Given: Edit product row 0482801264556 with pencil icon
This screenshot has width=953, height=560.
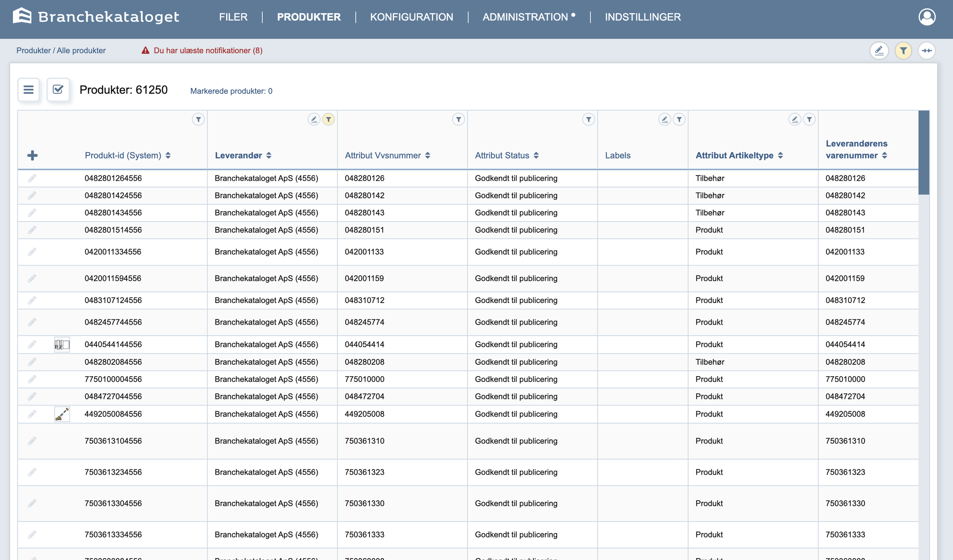Looking at the screenshot, I should (x=32, y=178).
